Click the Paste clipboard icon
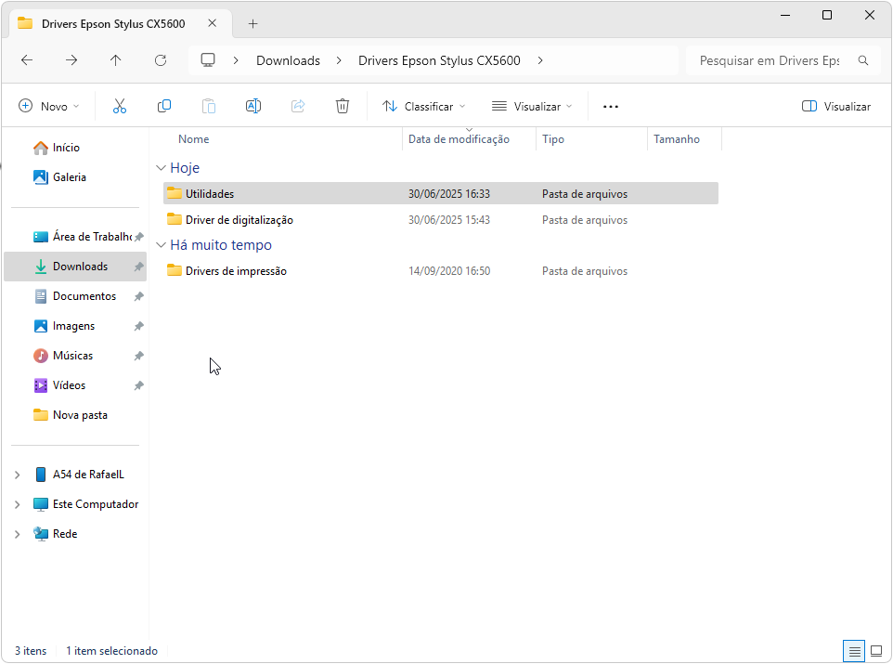This screenshot has width=893, height=664. click(209, 107)
